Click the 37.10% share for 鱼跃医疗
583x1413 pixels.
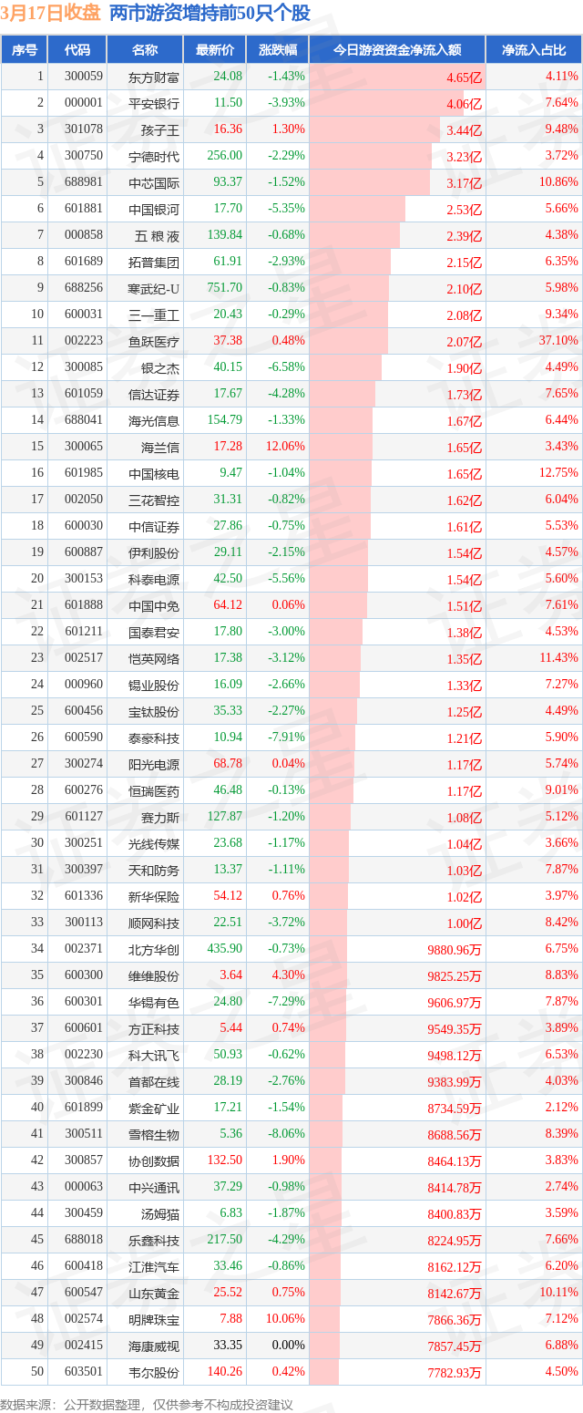point(558,341)
